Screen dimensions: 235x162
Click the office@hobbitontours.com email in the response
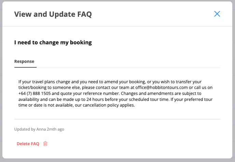[x=162, y=88]
